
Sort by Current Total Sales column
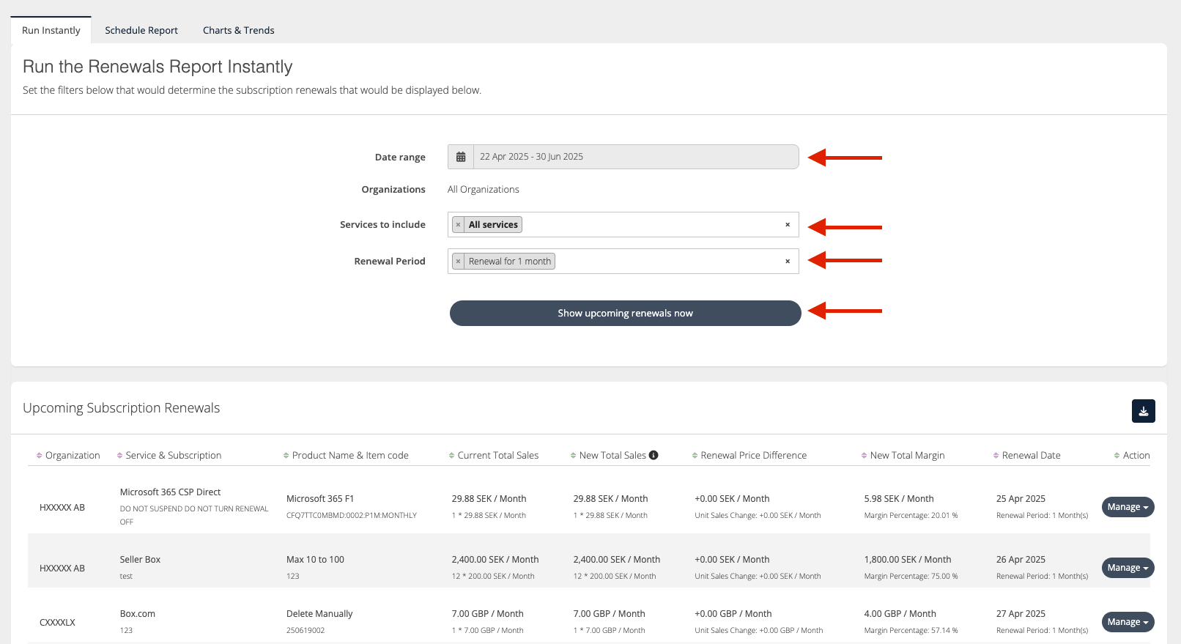point(497,456)
